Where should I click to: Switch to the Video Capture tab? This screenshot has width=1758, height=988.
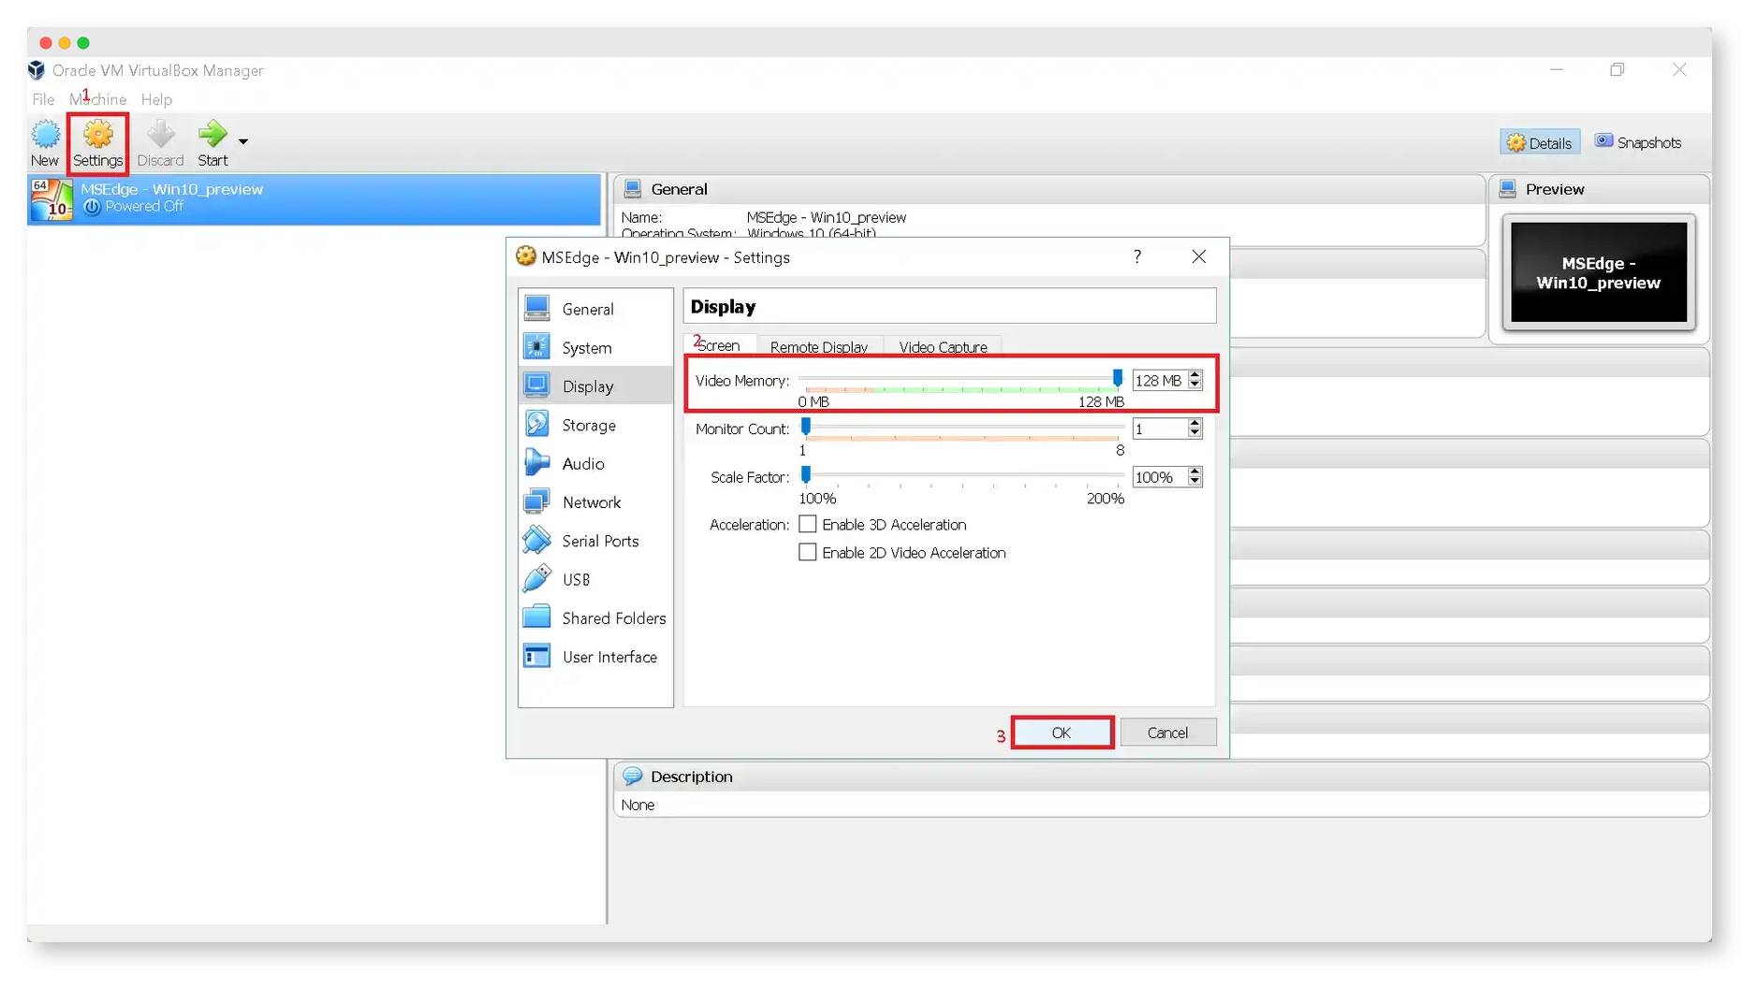point(943,346)
